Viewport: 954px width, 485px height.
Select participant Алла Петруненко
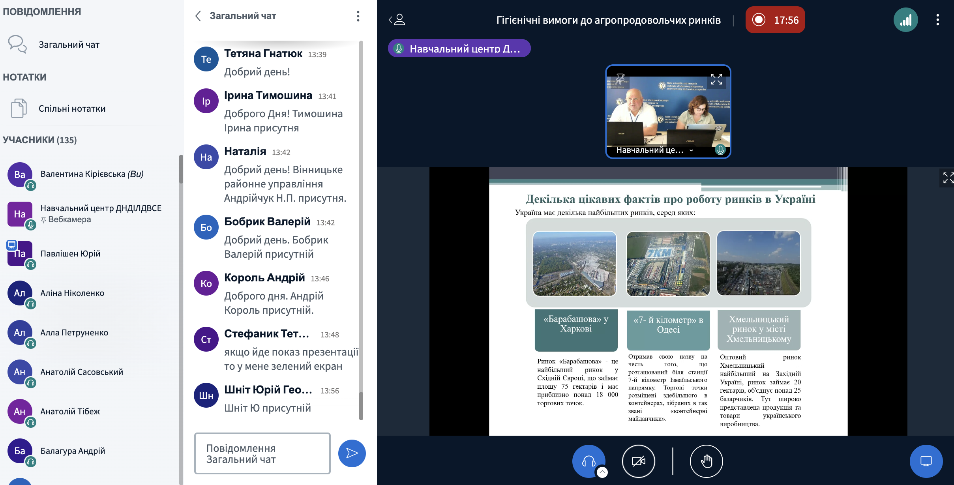[x=91, y=333]
